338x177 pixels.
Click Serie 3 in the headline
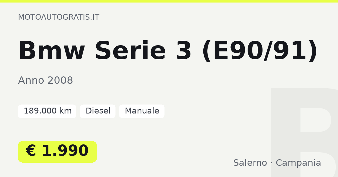[143, 51]
